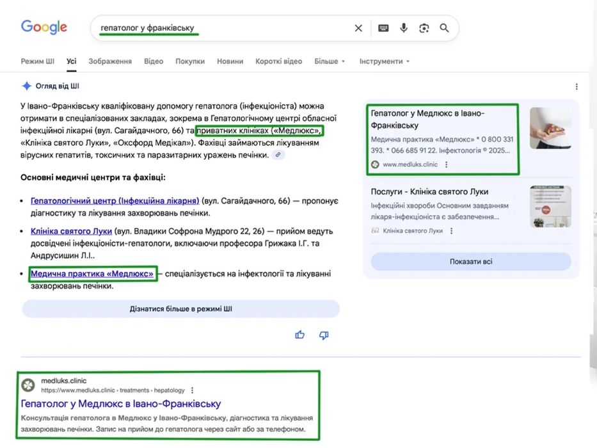Open Гепатологічний центр (Інфекційна лікарня) link

115,201
